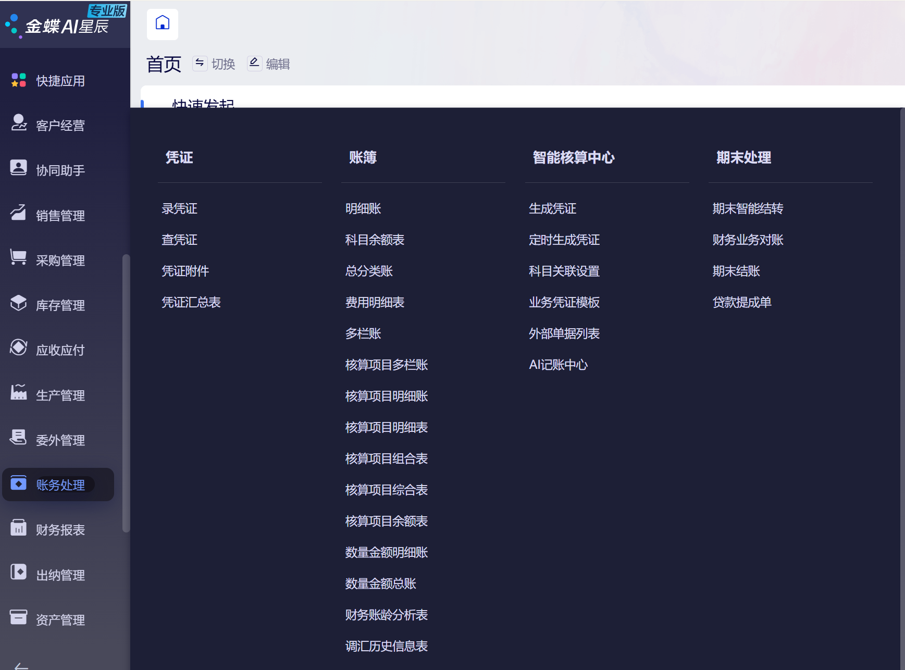Open the 协同助手 sidebar icon
Viewport: 905px width, 670px height.
pos(19,168)
